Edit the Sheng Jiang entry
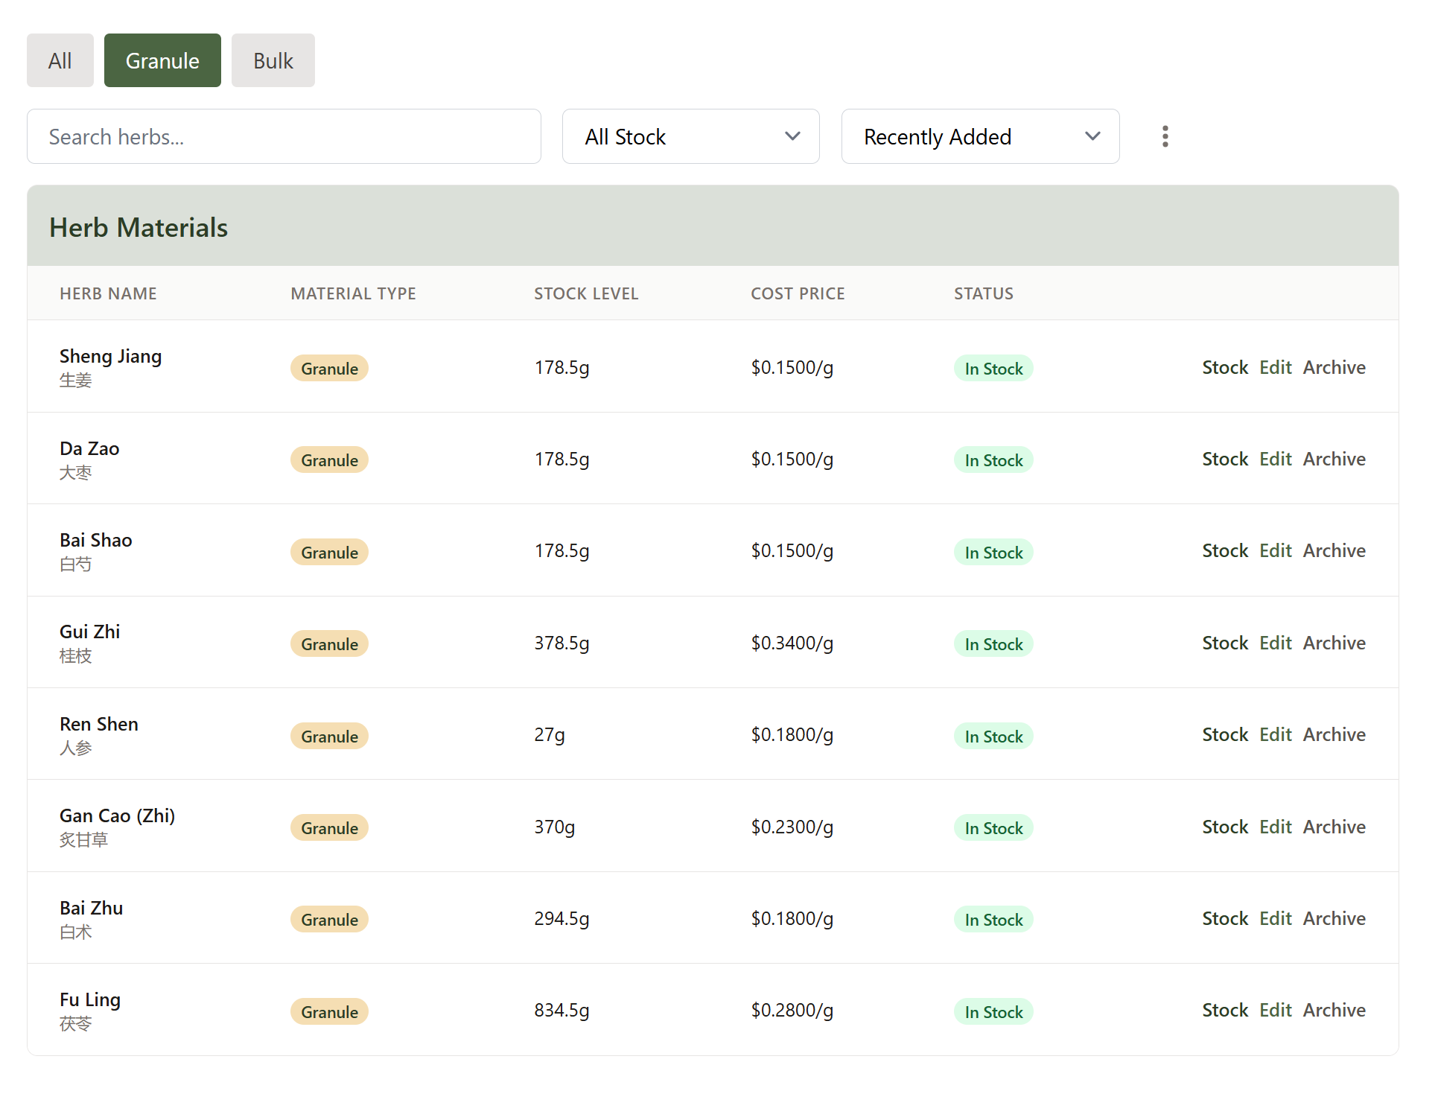1438x1097 pixels. (x=1276, y=367)
